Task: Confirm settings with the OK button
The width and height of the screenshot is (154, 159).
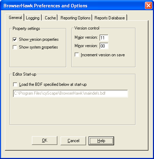Action: tap(44, 140)
